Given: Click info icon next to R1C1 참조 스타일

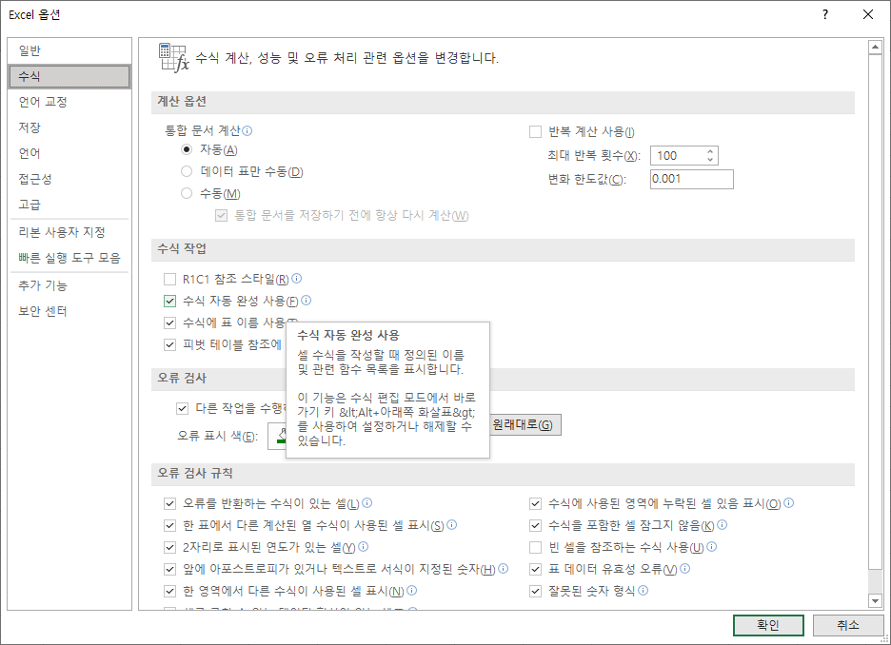Looking at the screenshot, I should click(x=297, y=278).
